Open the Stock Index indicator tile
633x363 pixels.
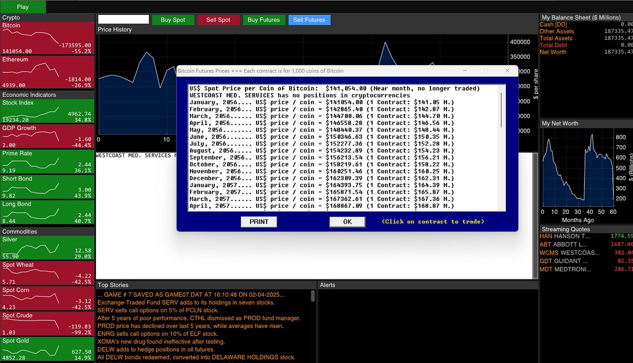(x=47, y=111)
